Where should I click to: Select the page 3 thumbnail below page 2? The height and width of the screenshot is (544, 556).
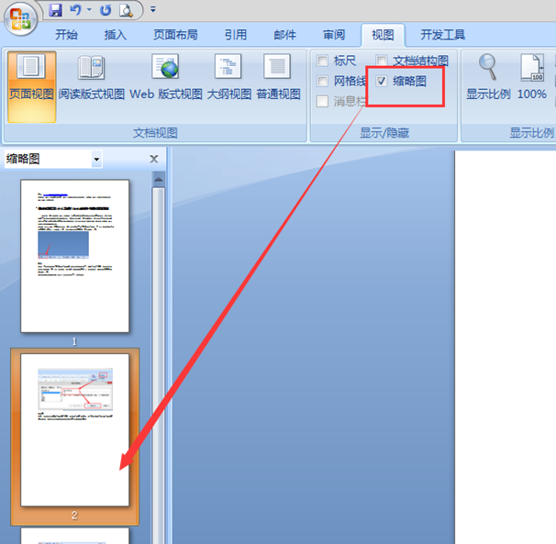[x=75, y=536]
